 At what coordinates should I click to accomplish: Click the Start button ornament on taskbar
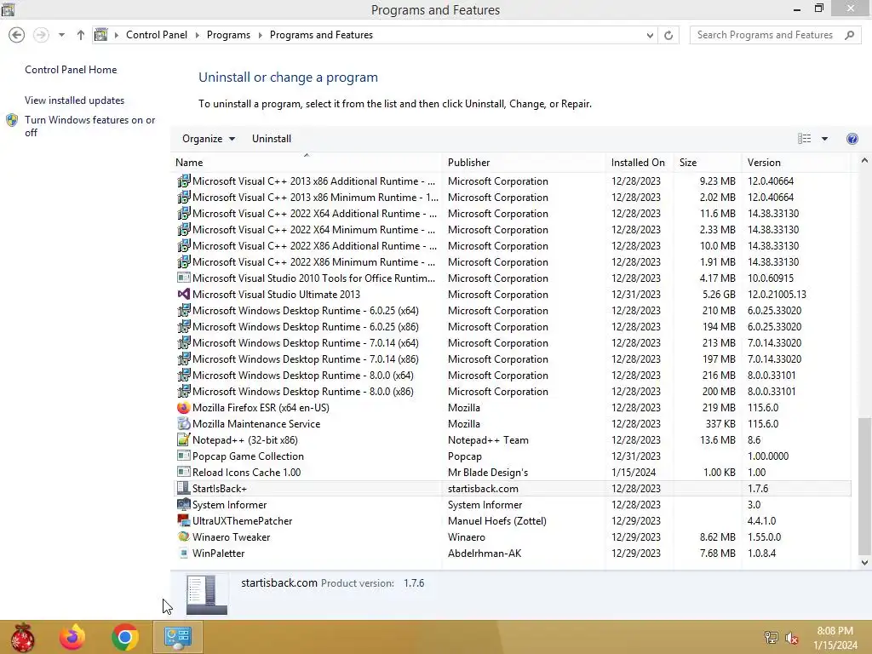[22, 637]
